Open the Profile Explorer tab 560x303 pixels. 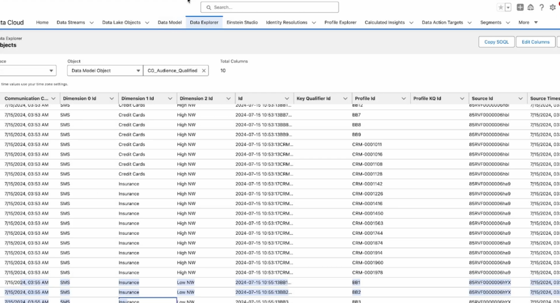click(340, 22)
